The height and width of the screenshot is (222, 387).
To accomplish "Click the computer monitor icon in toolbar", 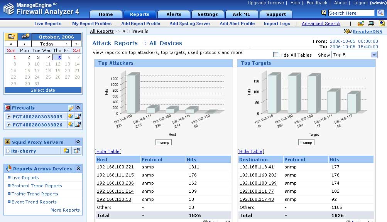I will (371, 24).
